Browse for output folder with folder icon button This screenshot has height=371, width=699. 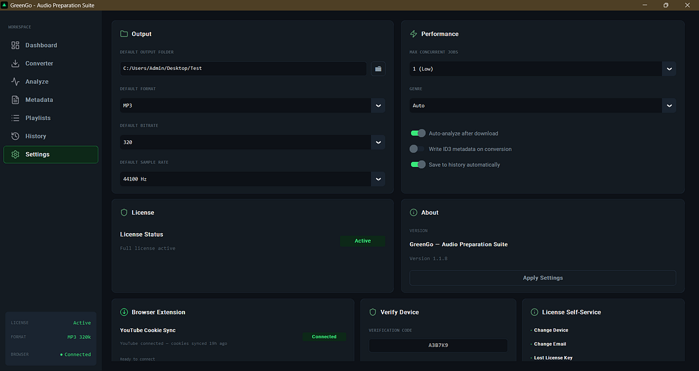pos(378,69)
